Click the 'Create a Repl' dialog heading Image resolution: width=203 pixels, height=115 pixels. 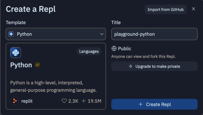click(x=31, y=9)
